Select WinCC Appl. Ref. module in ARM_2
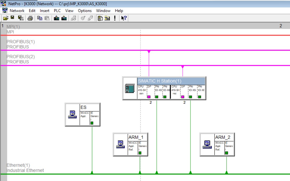Viewport: 290px width, 181px height. [x=220, y=148]
